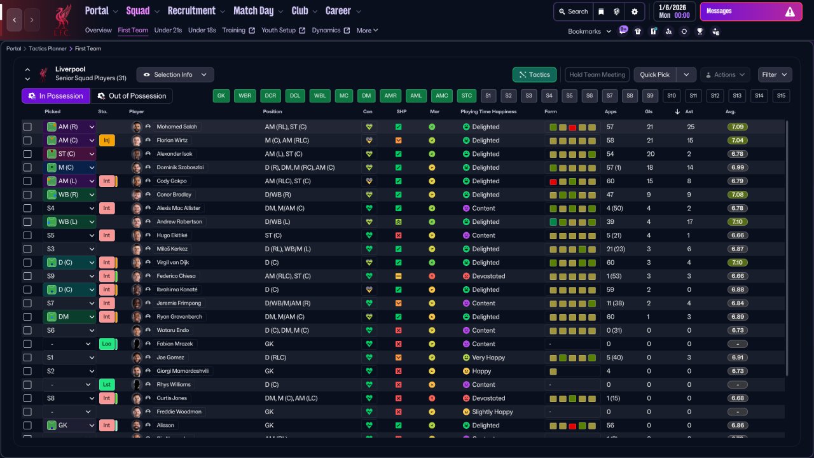Click the date and time display 1/6/2026
814x458 pixels.
[674, 11]
